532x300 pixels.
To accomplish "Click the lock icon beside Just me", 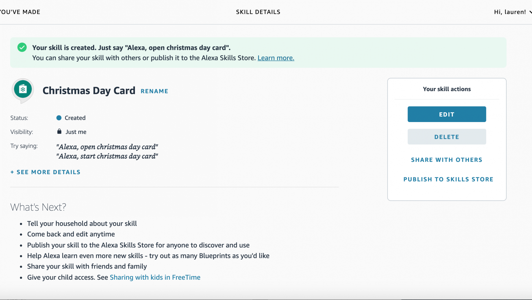I will pyautogui.click(x=59, y=132).
